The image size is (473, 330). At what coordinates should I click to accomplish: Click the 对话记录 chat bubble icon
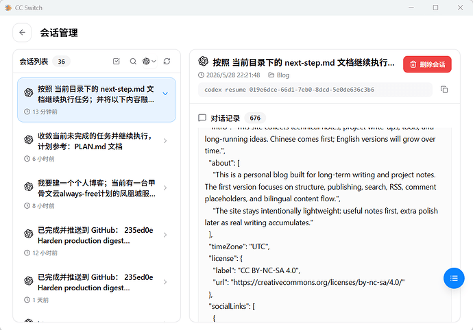pyautogui.click(x=202, y=118)
